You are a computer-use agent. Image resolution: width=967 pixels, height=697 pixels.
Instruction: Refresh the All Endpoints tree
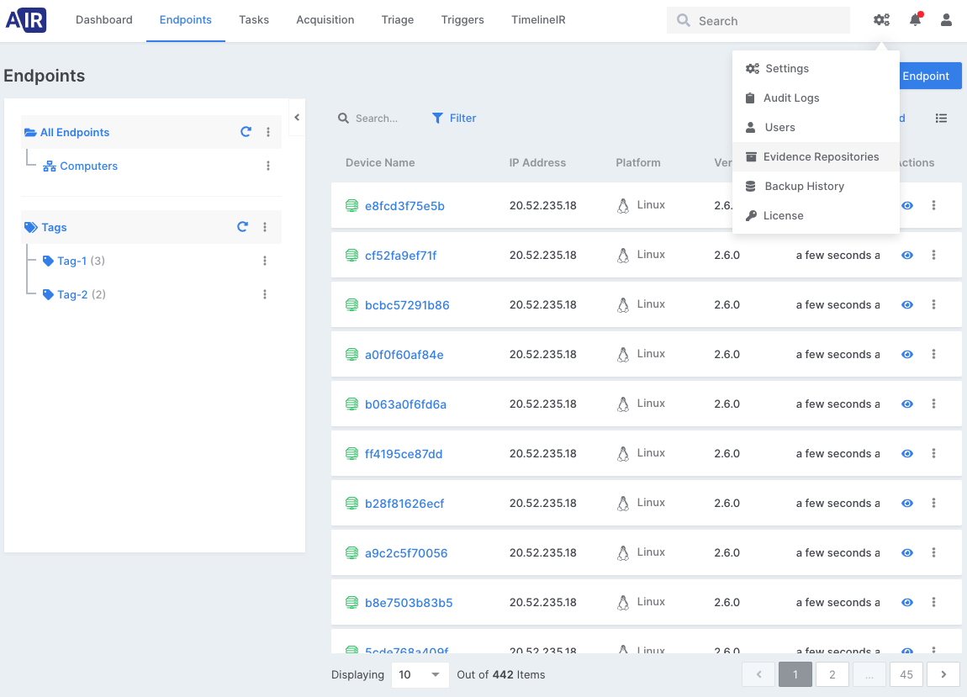(x=246, y=132)
